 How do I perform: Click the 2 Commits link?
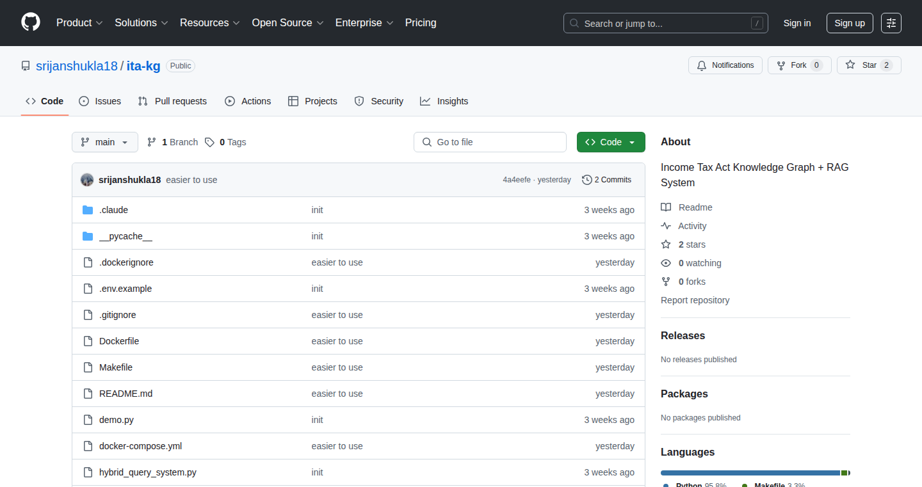[606, 180]
